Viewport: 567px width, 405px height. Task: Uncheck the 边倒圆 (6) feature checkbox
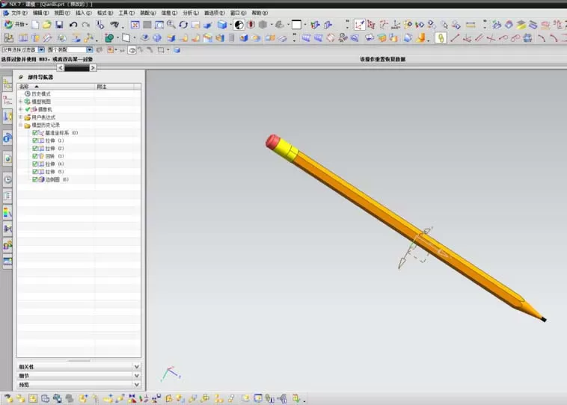34,179
